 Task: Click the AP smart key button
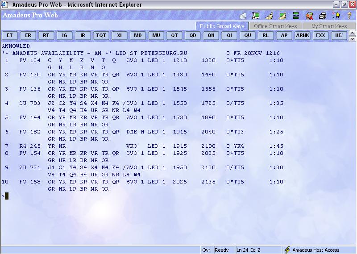click(284, 36)
